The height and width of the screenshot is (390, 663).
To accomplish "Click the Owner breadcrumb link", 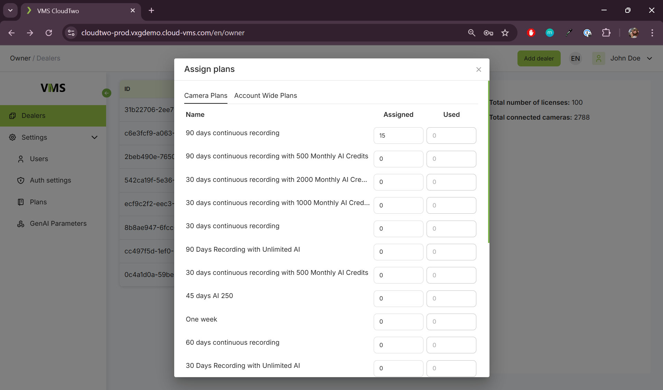I will tap(20, 58).
